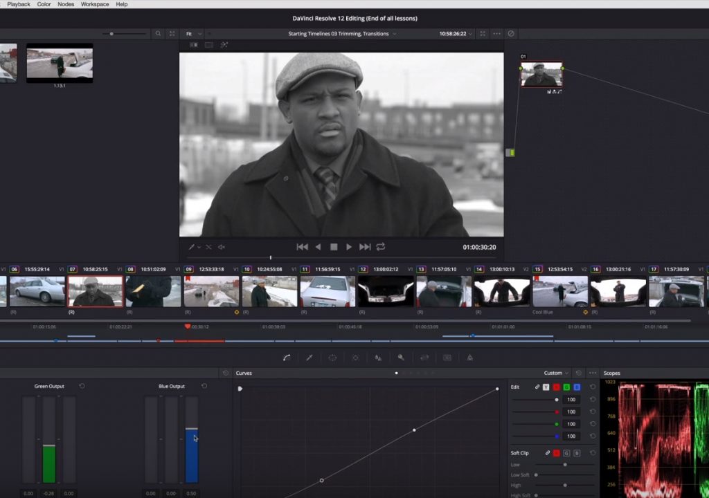
Task: Expand the picker tool options chevron
Action: pos(199,247)
